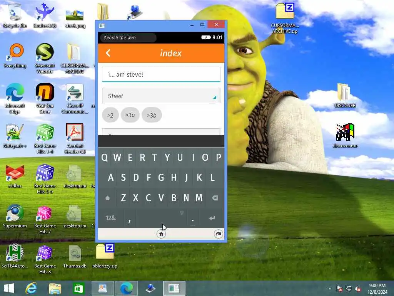Open the Cisco IP Communicator shortcut

[x=75, y=99]
